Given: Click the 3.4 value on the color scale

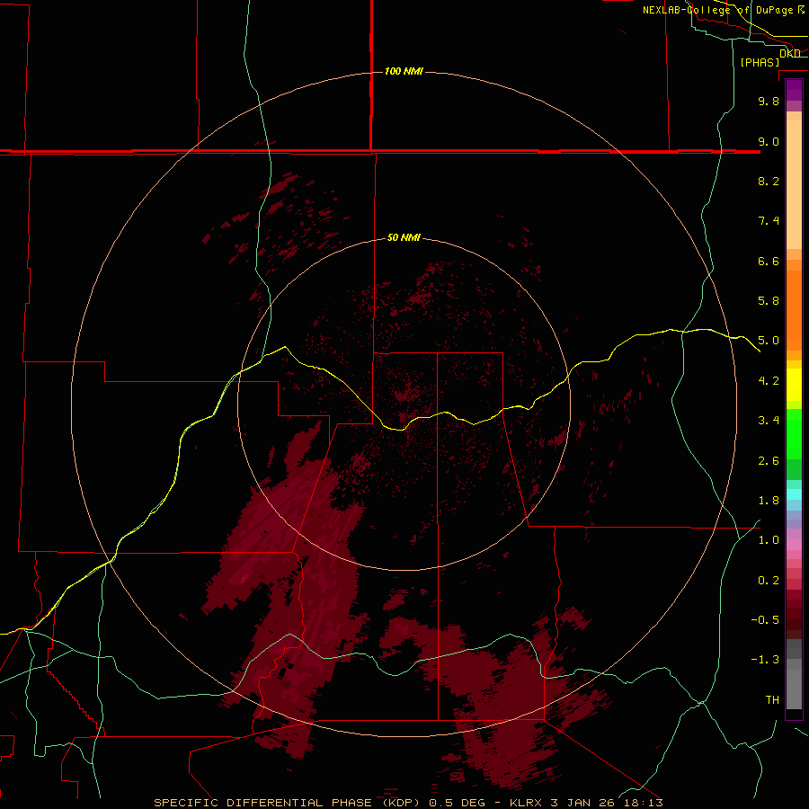Looking at the screenshot, I should [x=769, y=421].
